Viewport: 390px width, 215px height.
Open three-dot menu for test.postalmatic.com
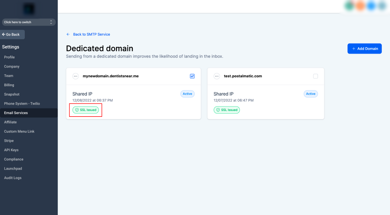(x=217, y=76)
